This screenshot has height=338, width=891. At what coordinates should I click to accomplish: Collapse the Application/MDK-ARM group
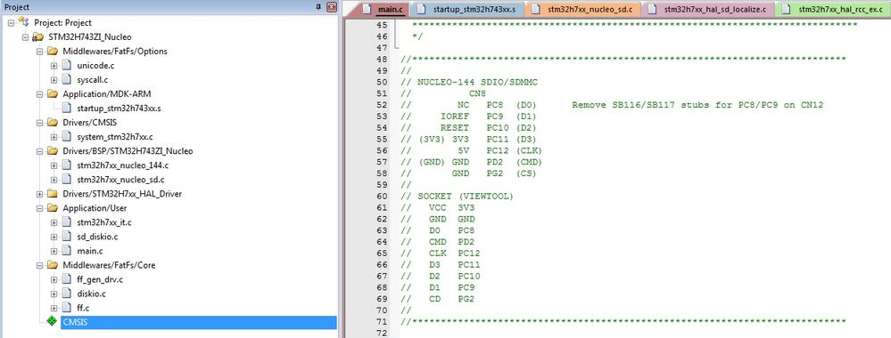[x=39, y=93]
